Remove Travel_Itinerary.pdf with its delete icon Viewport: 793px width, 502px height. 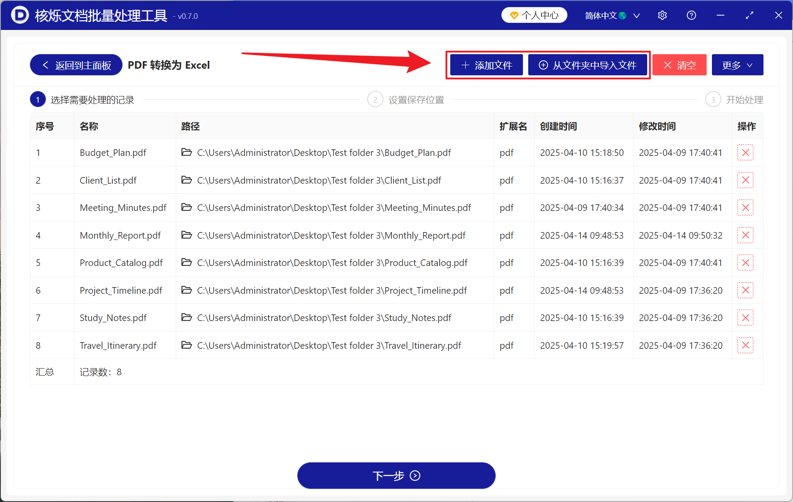coord(745,345)
